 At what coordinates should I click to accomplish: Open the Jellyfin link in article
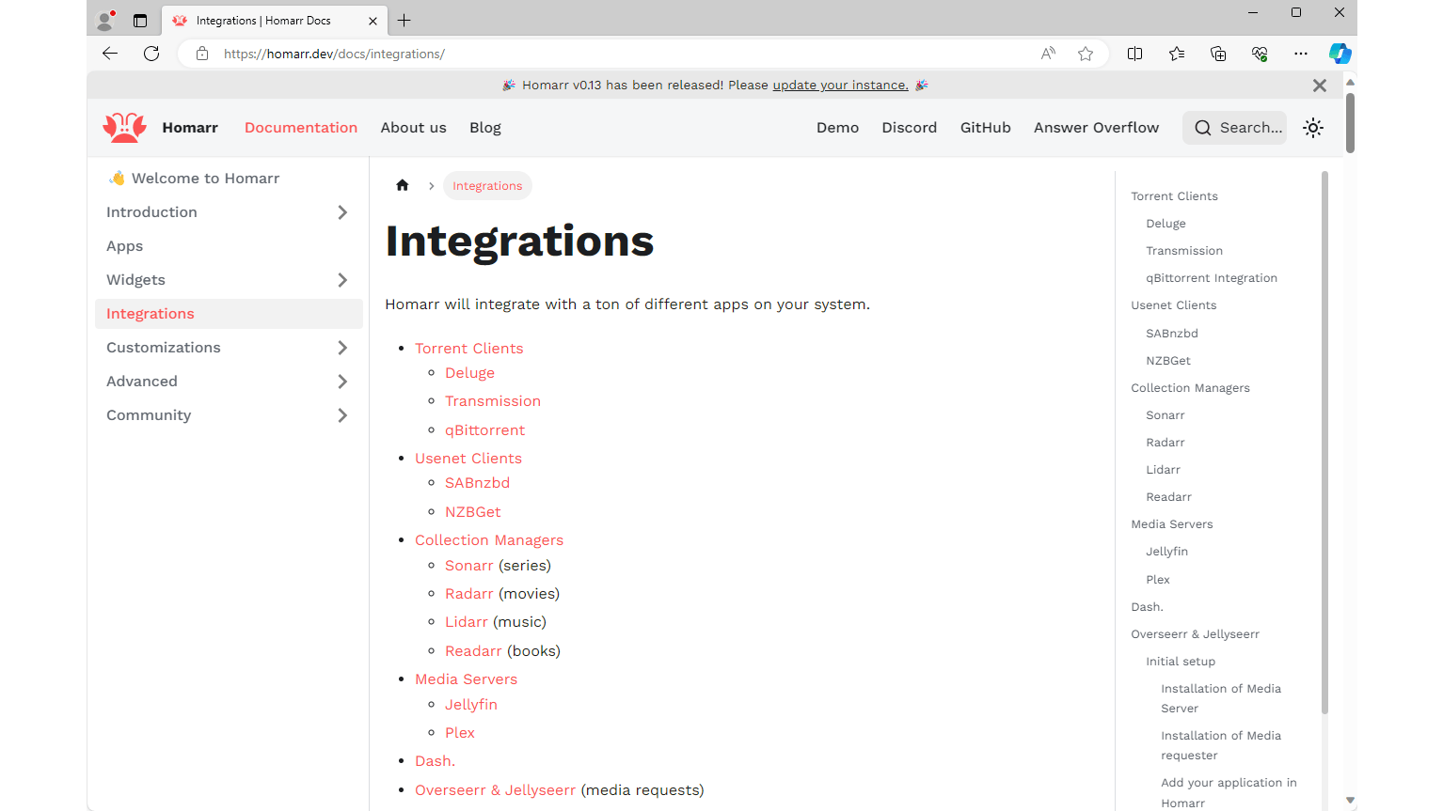pos(471,705)
